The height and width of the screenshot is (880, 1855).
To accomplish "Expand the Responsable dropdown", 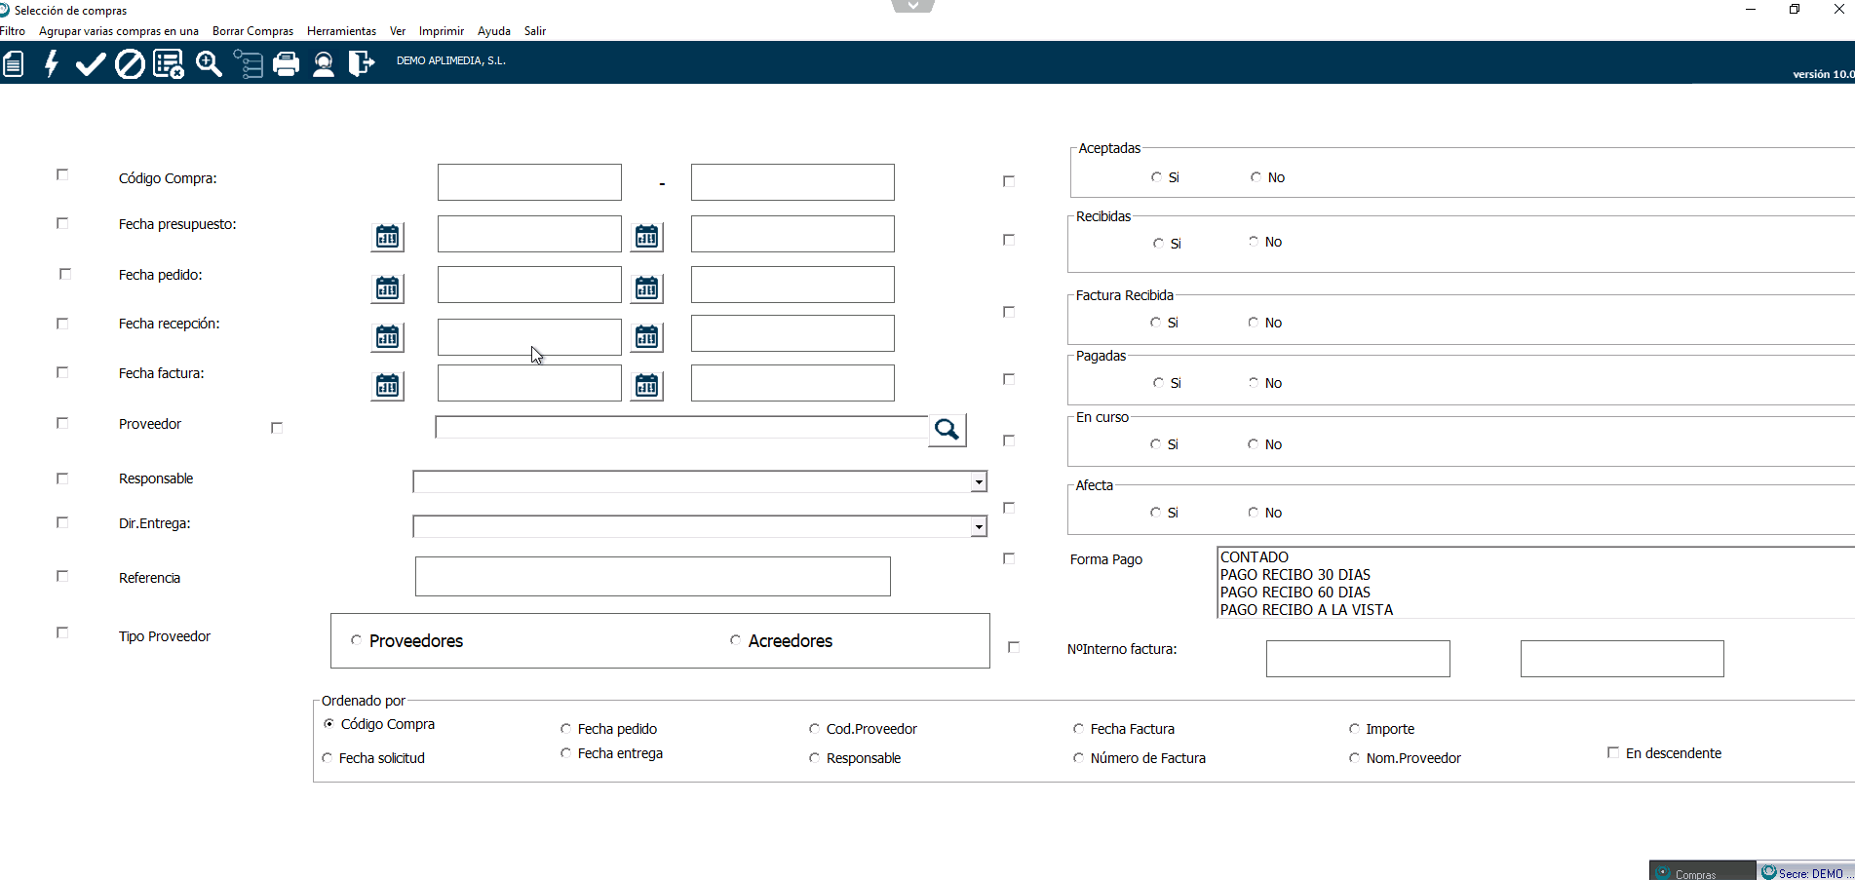I will coord(978,482).
